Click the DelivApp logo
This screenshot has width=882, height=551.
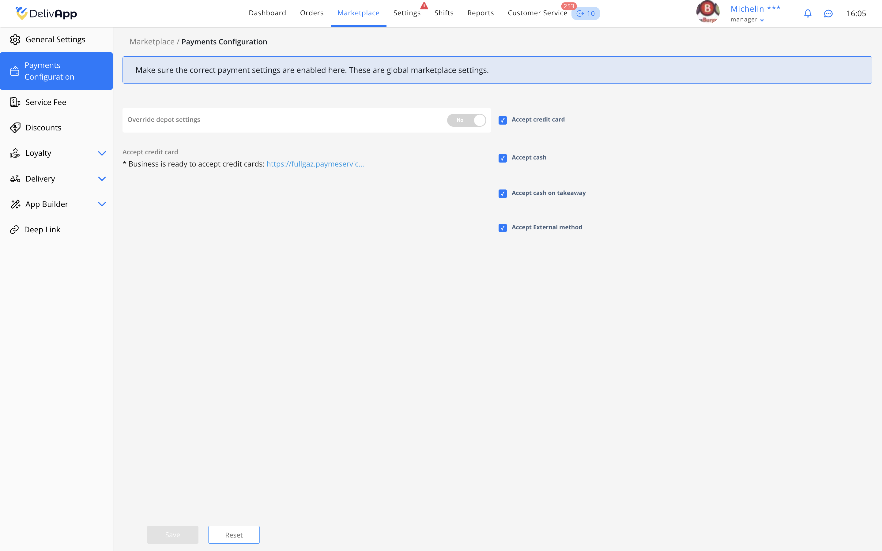coord(46,13)
